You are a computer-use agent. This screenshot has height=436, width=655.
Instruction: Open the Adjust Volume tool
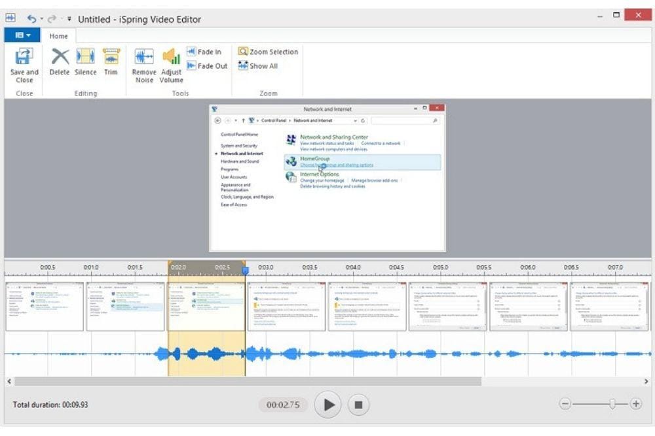pos(172,65)
